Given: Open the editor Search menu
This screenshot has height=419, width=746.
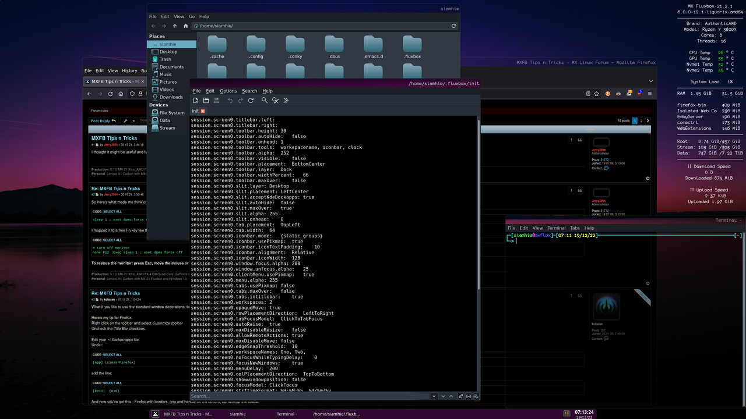Looking at the screenshot, I should [249, 91].
